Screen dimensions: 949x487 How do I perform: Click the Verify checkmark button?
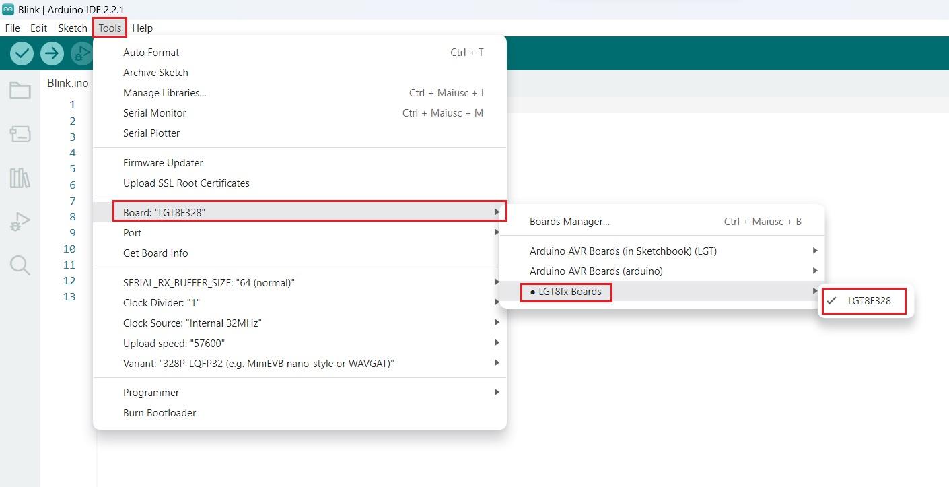(x=22, y=53)
